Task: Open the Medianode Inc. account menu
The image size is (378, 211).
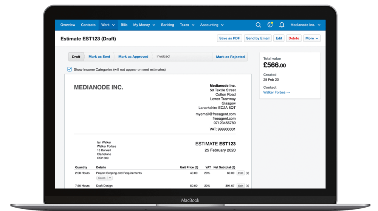Action: pos(305,25)
